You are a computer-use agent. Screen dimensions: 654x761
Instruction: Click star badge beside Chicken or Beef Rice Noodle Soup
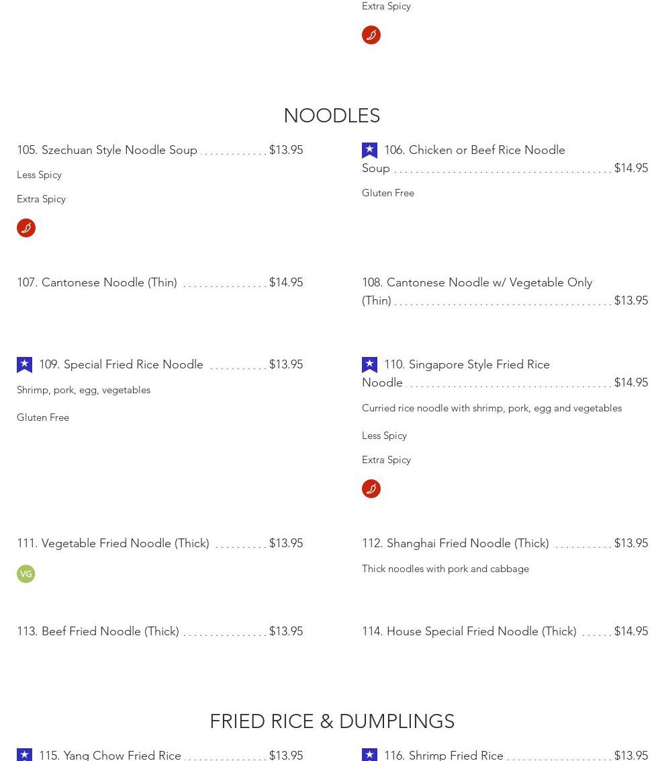[x=369, y=150]
